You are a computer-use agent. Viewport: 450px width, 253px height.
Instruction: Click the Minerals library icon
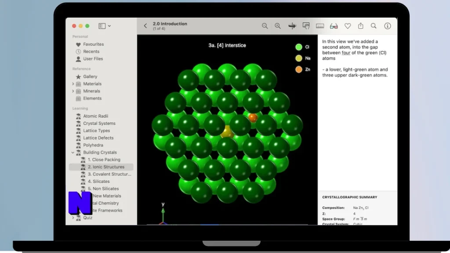[78, 91]
